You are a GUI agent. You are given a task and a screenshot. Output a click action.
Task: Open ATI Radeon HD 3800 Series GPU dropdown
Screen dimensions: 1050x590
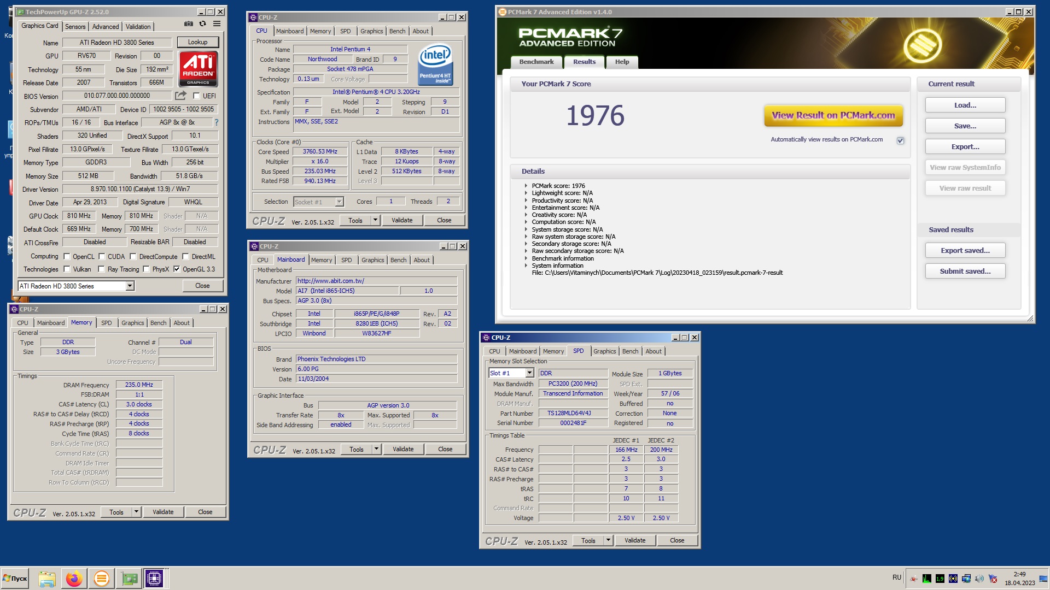point(130,286)
